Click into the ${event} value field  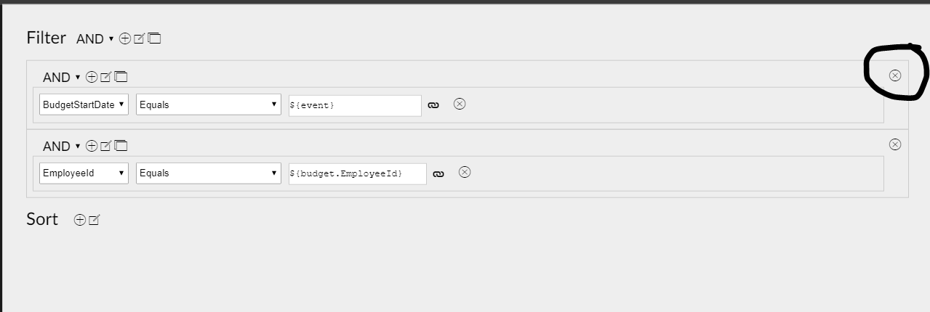pos(355,105)
